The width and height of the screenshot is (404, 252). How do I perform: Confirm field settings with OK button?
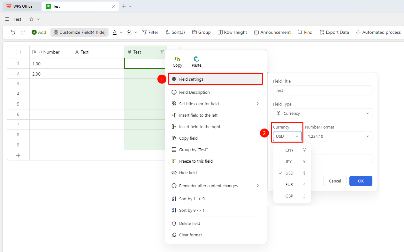point(361,181)
